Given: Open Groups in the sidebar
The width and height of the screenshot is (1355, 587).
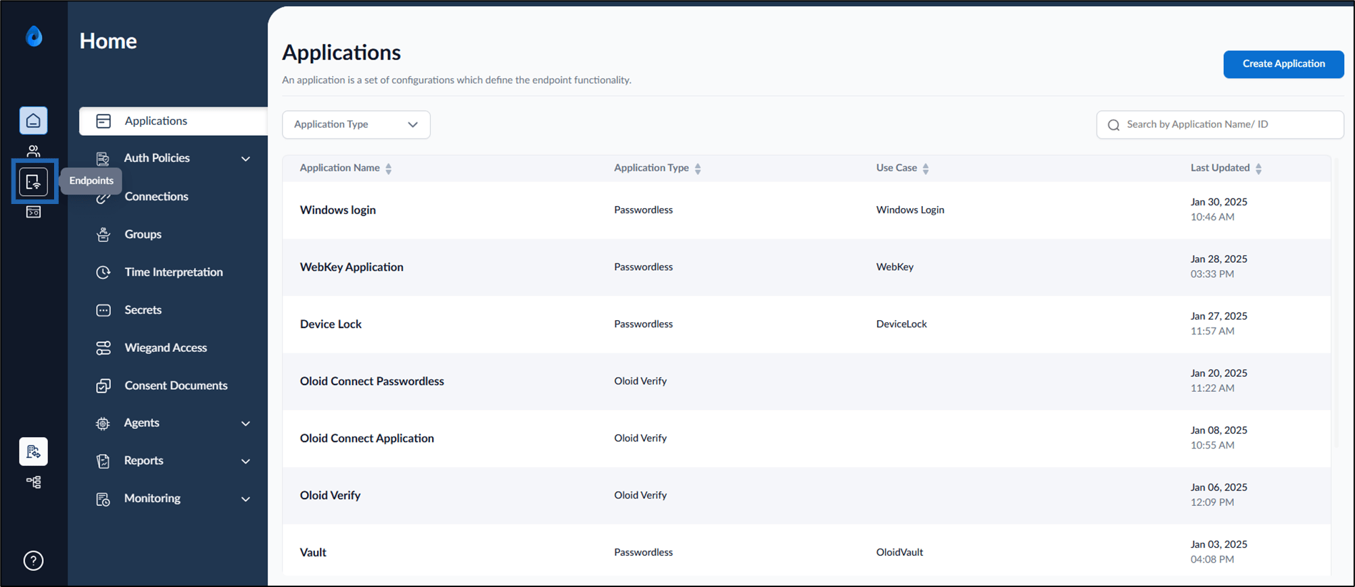Looking at the screenshot, I should (x=143, y=234).
